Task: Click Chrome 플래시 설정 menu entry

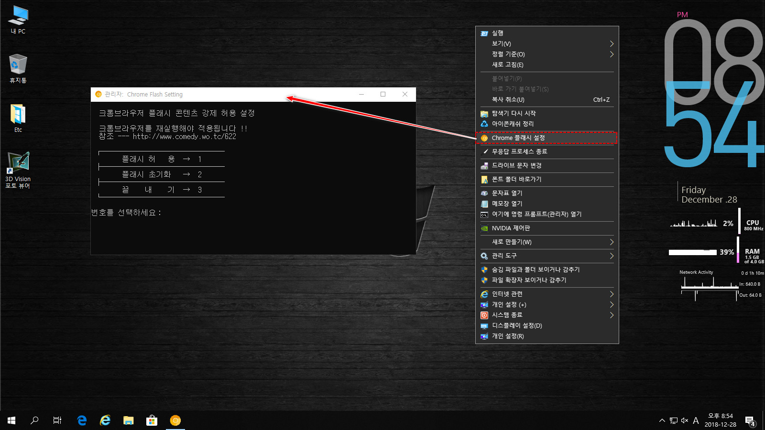Action: click(x=547, y=138)
